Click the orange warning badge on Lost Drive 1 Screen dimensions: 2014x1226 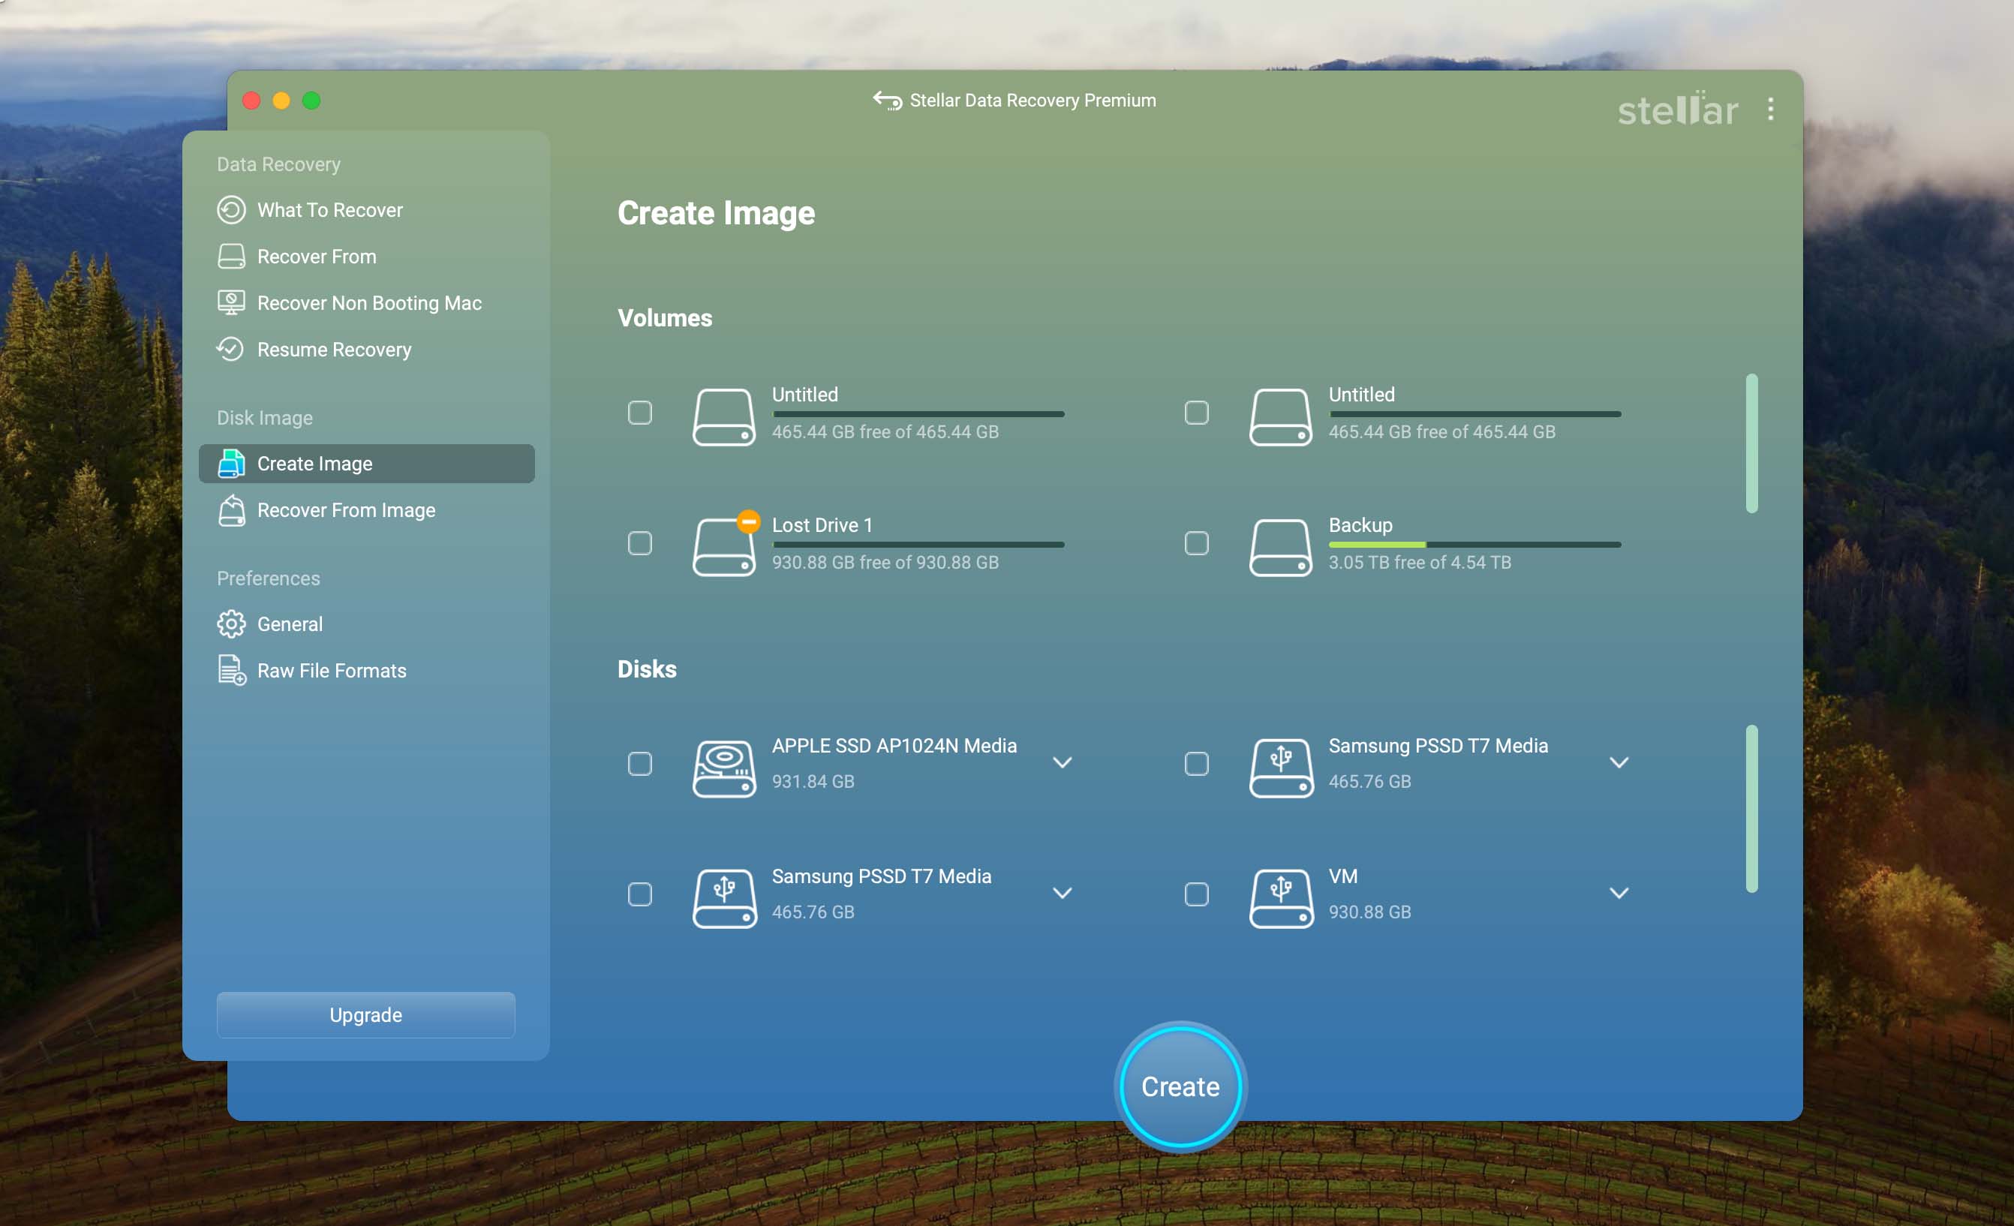click(748, 521)
